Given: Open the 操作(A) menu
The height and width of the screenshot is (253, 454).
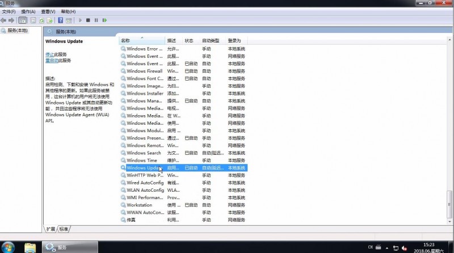Looking at the screenshot, I should click(28, 11).
